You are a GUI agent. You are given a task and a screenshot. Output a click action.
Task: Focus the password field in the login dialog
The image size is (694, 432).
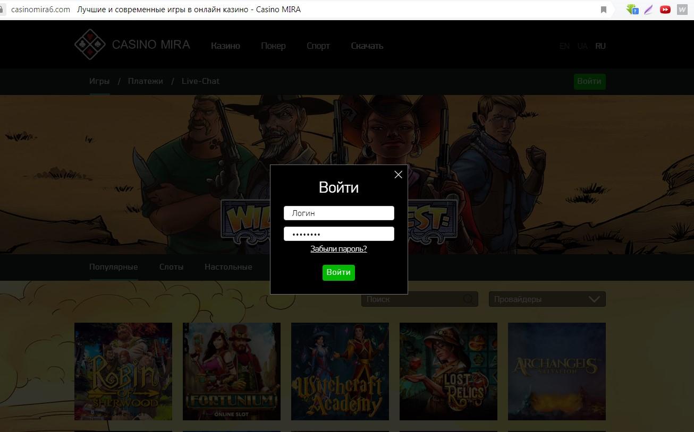(x=339, y=234)
